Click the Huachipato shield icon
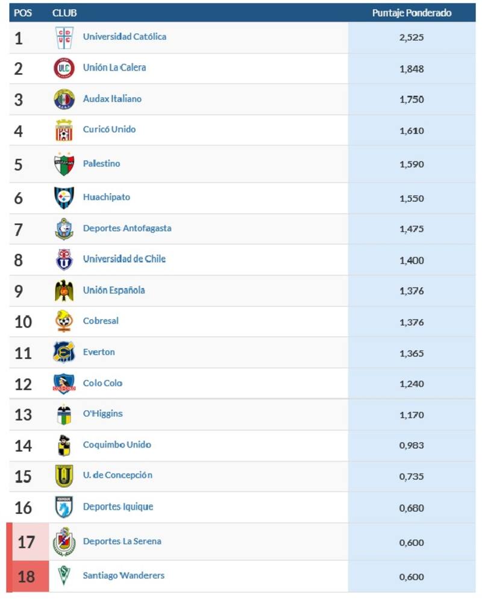482x605 pixels. (64, 198)
